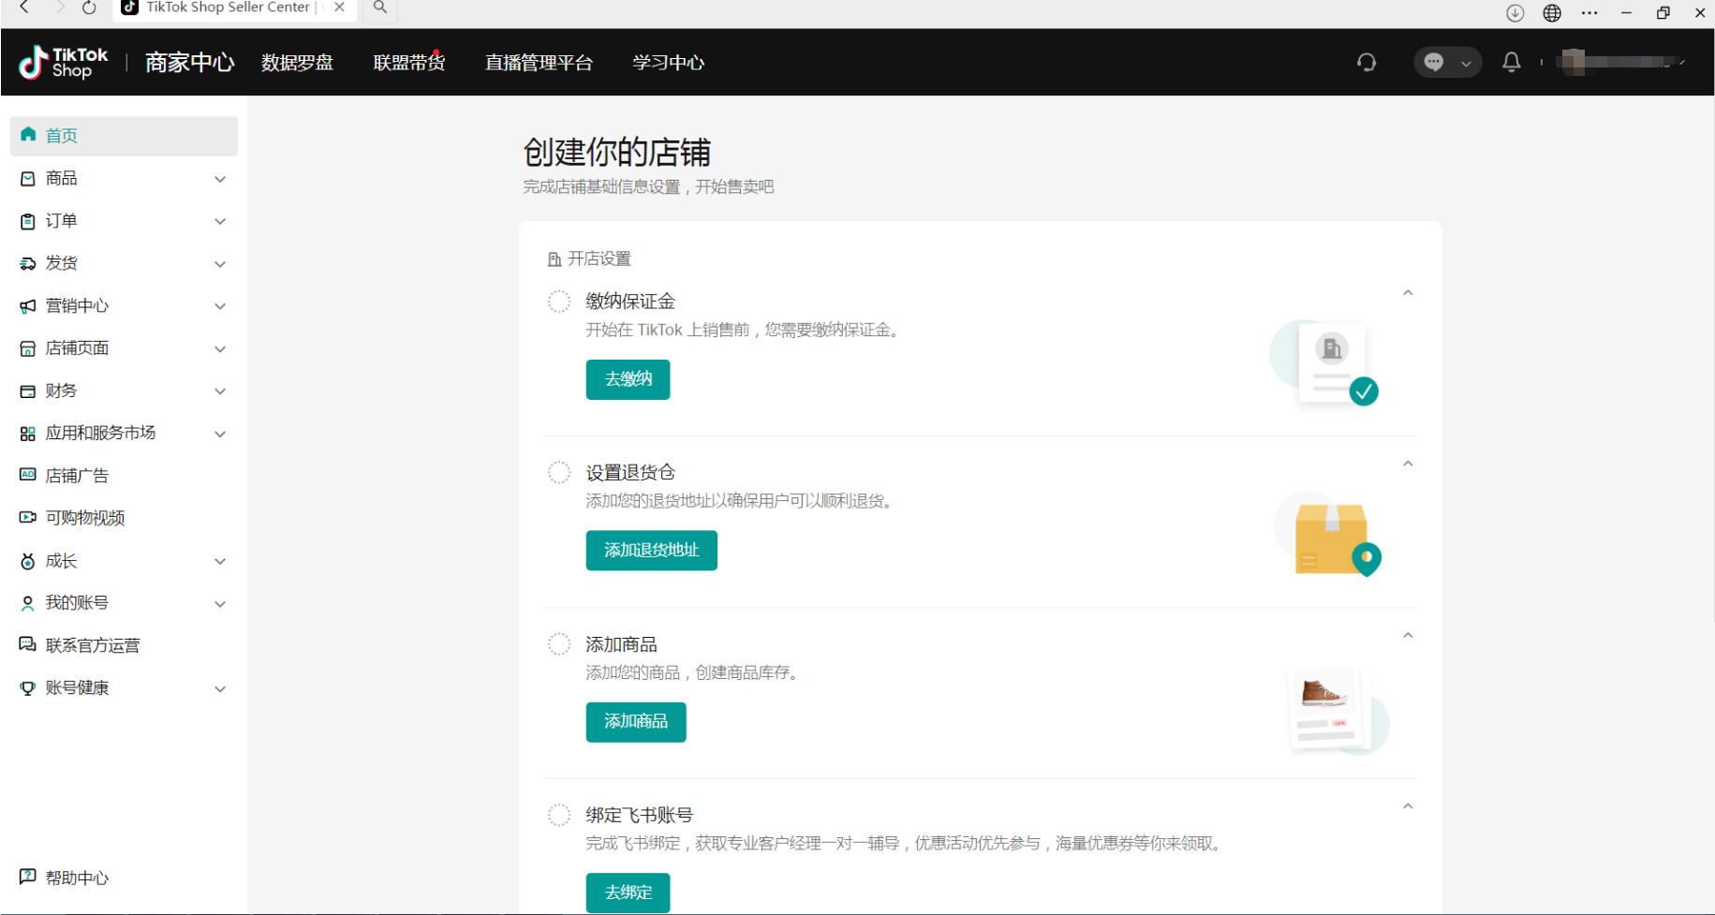Open the 直播管理平台 top menu
Image resolution: width=1715 pixels, height=915 pixels.
[539, 63]
